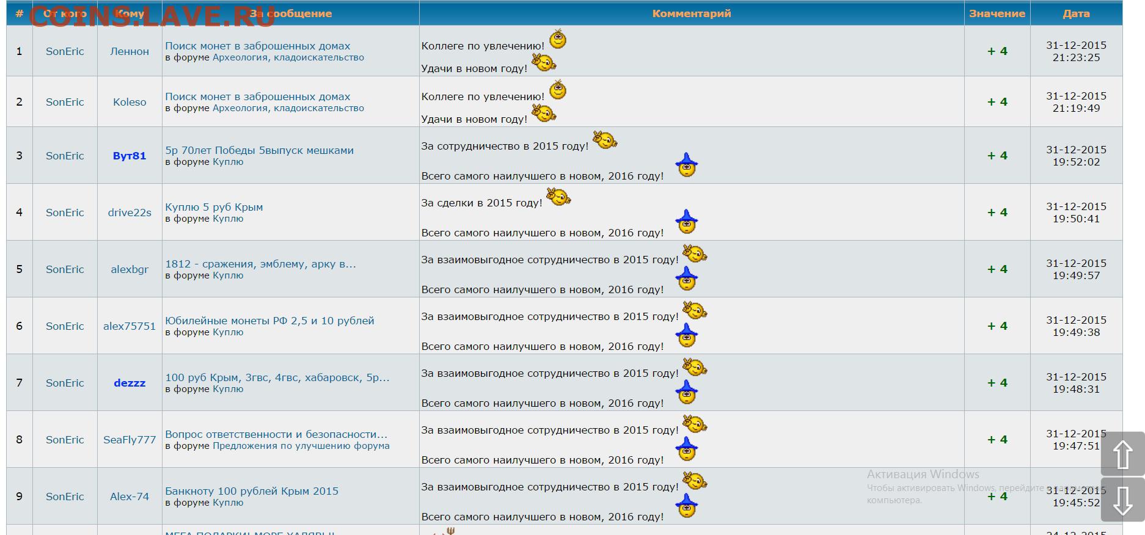Click the 'Дата' column header

coord(1075,13)
